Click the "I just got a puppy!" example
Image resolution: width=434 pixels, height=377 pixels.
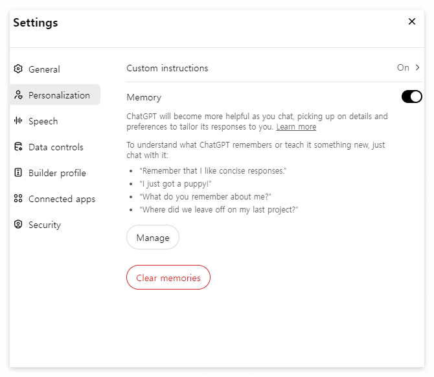[x=176, y=184]
